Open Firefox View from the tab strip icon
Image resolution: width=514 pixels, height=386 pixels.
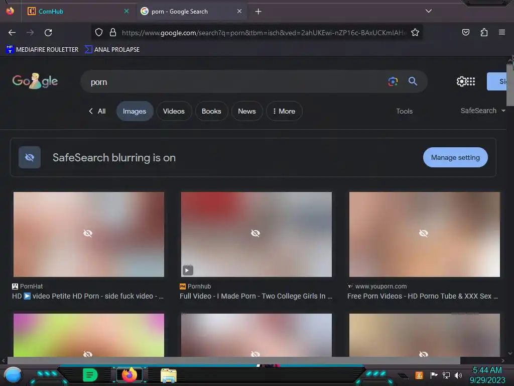click(x=10, y=11)
